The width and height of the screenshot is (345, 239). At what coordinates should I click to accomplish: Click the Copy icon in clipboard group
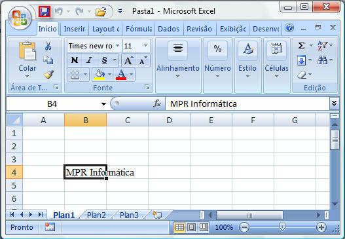click(48, 60)
